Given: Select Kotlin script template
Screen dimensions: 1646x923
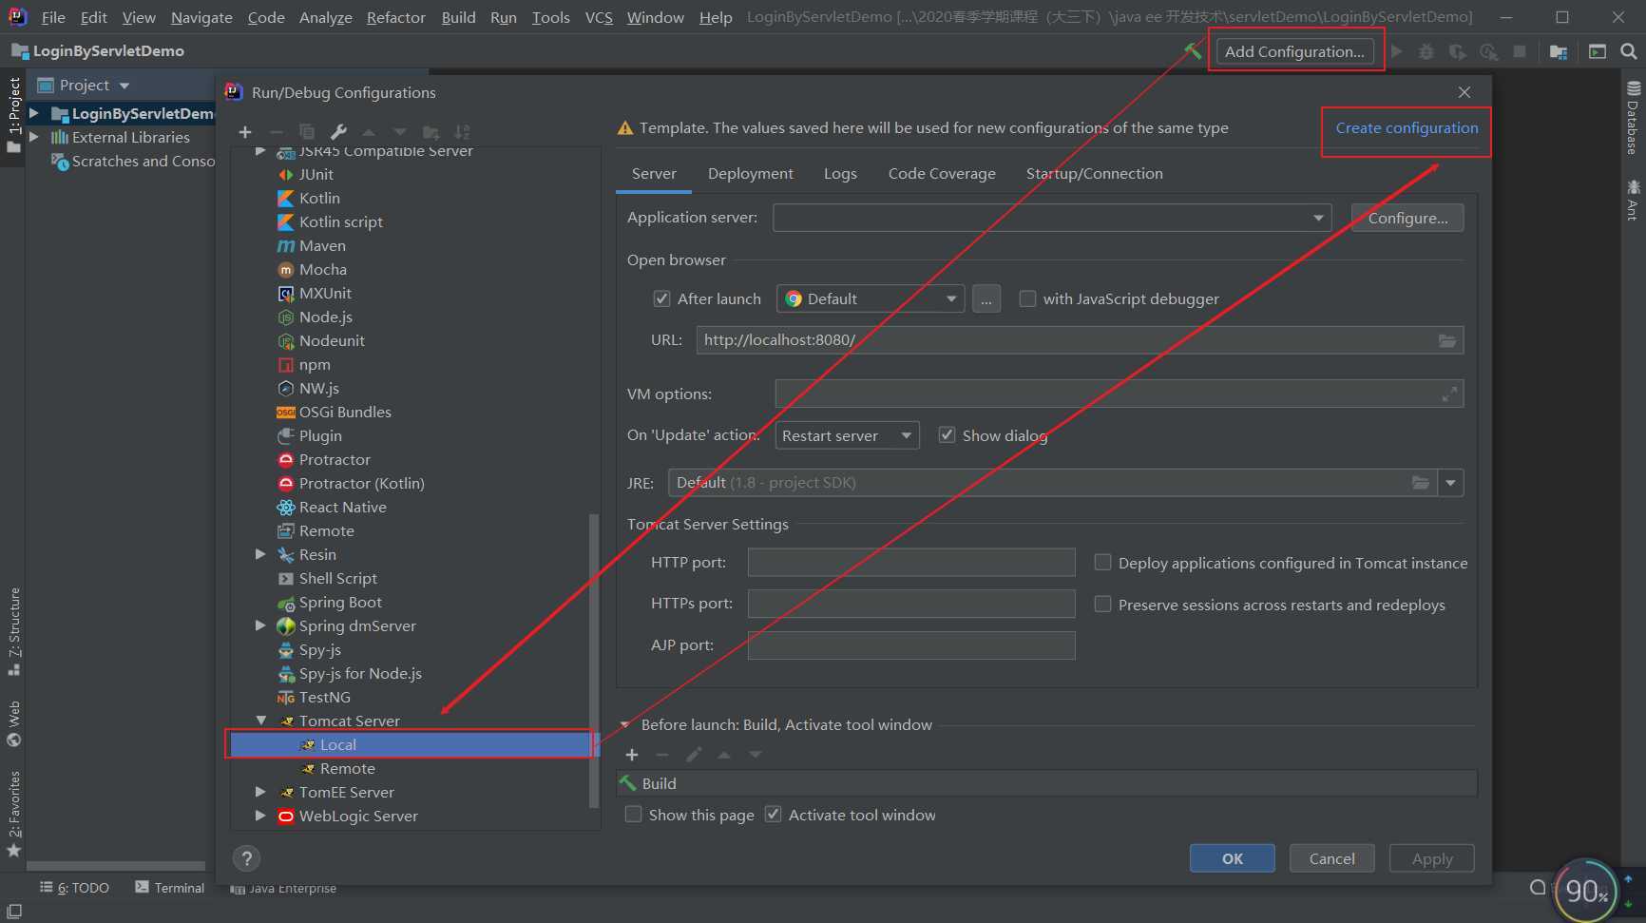Looking at the screenshot, I should (340, 221).
